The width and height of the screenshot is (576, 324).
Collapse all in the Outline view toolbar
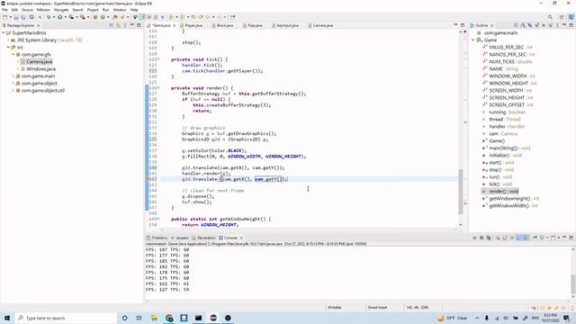tap(516, 25)
